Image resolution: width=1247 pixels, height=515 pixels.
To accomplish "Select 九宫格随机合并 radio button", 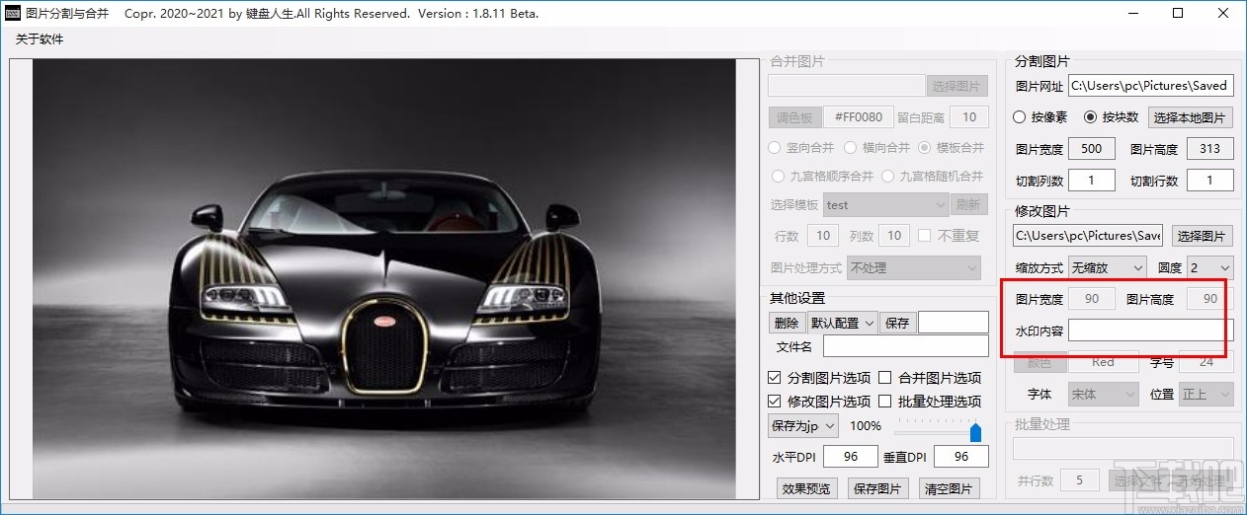I will tap(887, 177).
